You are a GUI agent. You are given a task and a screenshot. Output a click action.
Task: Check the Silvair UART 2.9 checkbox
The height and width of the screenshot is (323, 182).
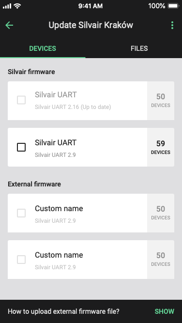click(x=21, y=147)
